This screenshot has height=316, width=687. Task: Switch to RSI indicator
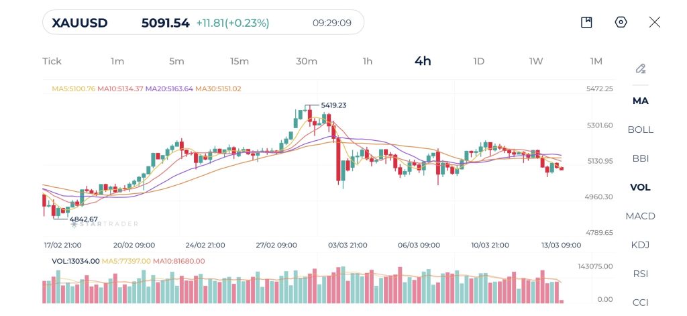coord(641,274)
